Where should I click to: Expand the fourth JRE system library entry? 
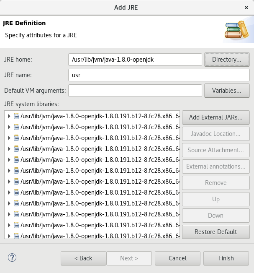(9, 149)
